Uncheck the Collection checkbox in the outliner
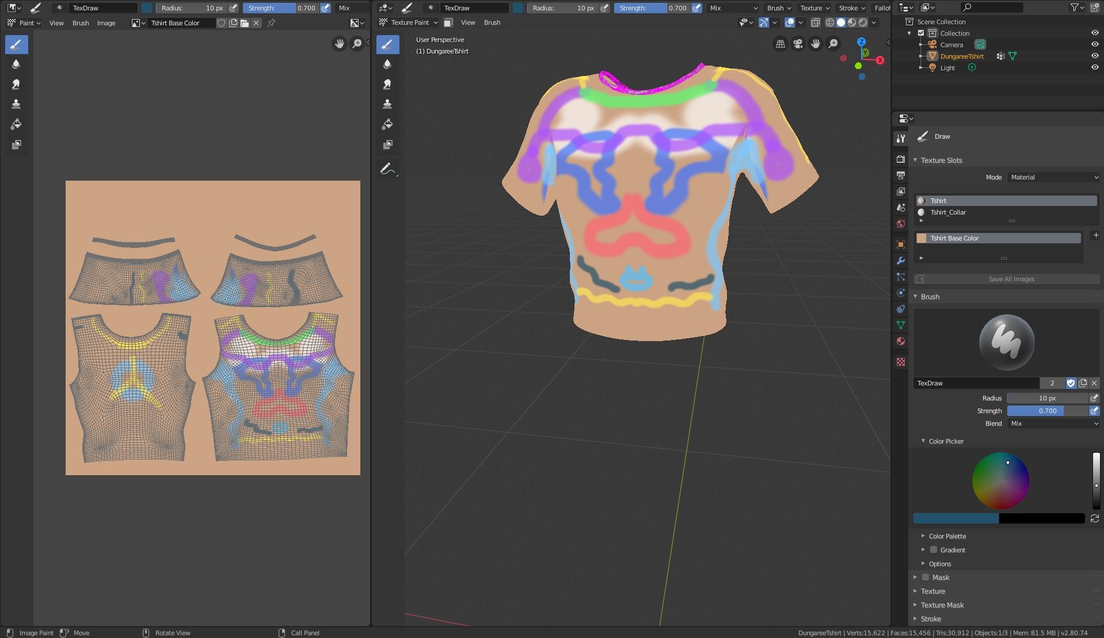The height and width of the screenshot is (638, 1104). click(921, 33)
